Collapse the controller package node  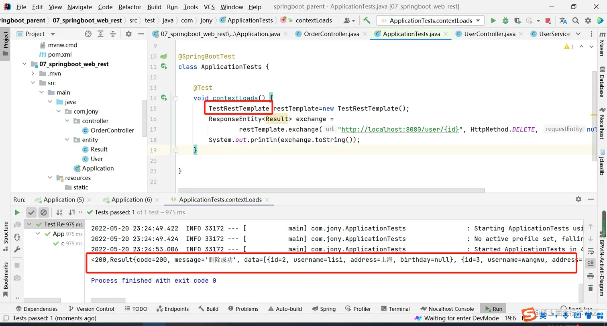(x=67, y=121)
